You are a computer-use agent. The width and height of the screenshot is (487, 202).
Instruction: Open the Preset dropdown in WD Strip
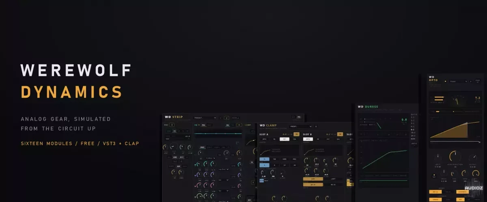(x=205, y=118)
